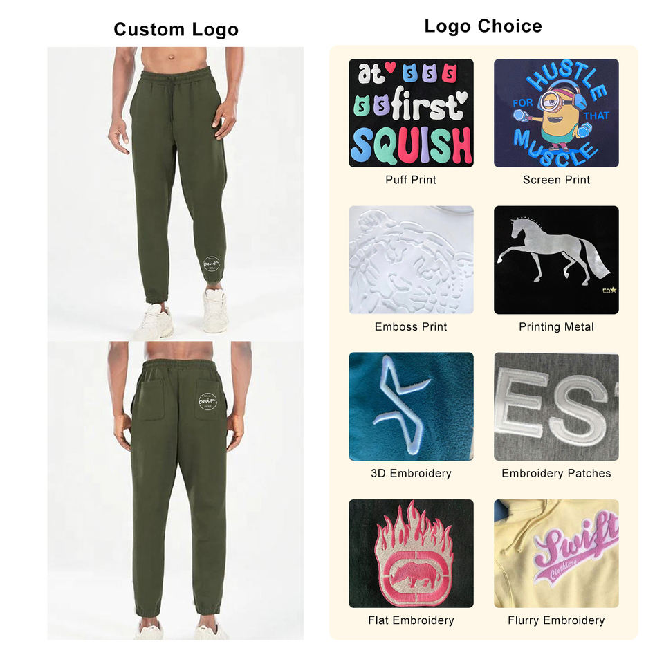664x664 pixels.
Task: Open the Emboss Print sample image
Action: (x=411, y=259)
